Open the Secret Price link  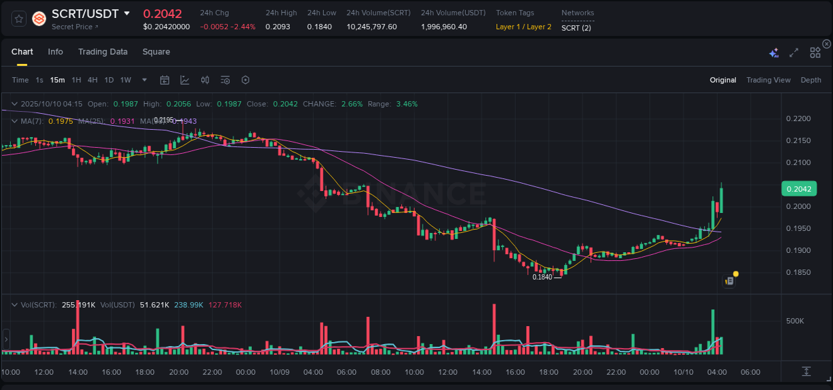coord(74,27)
